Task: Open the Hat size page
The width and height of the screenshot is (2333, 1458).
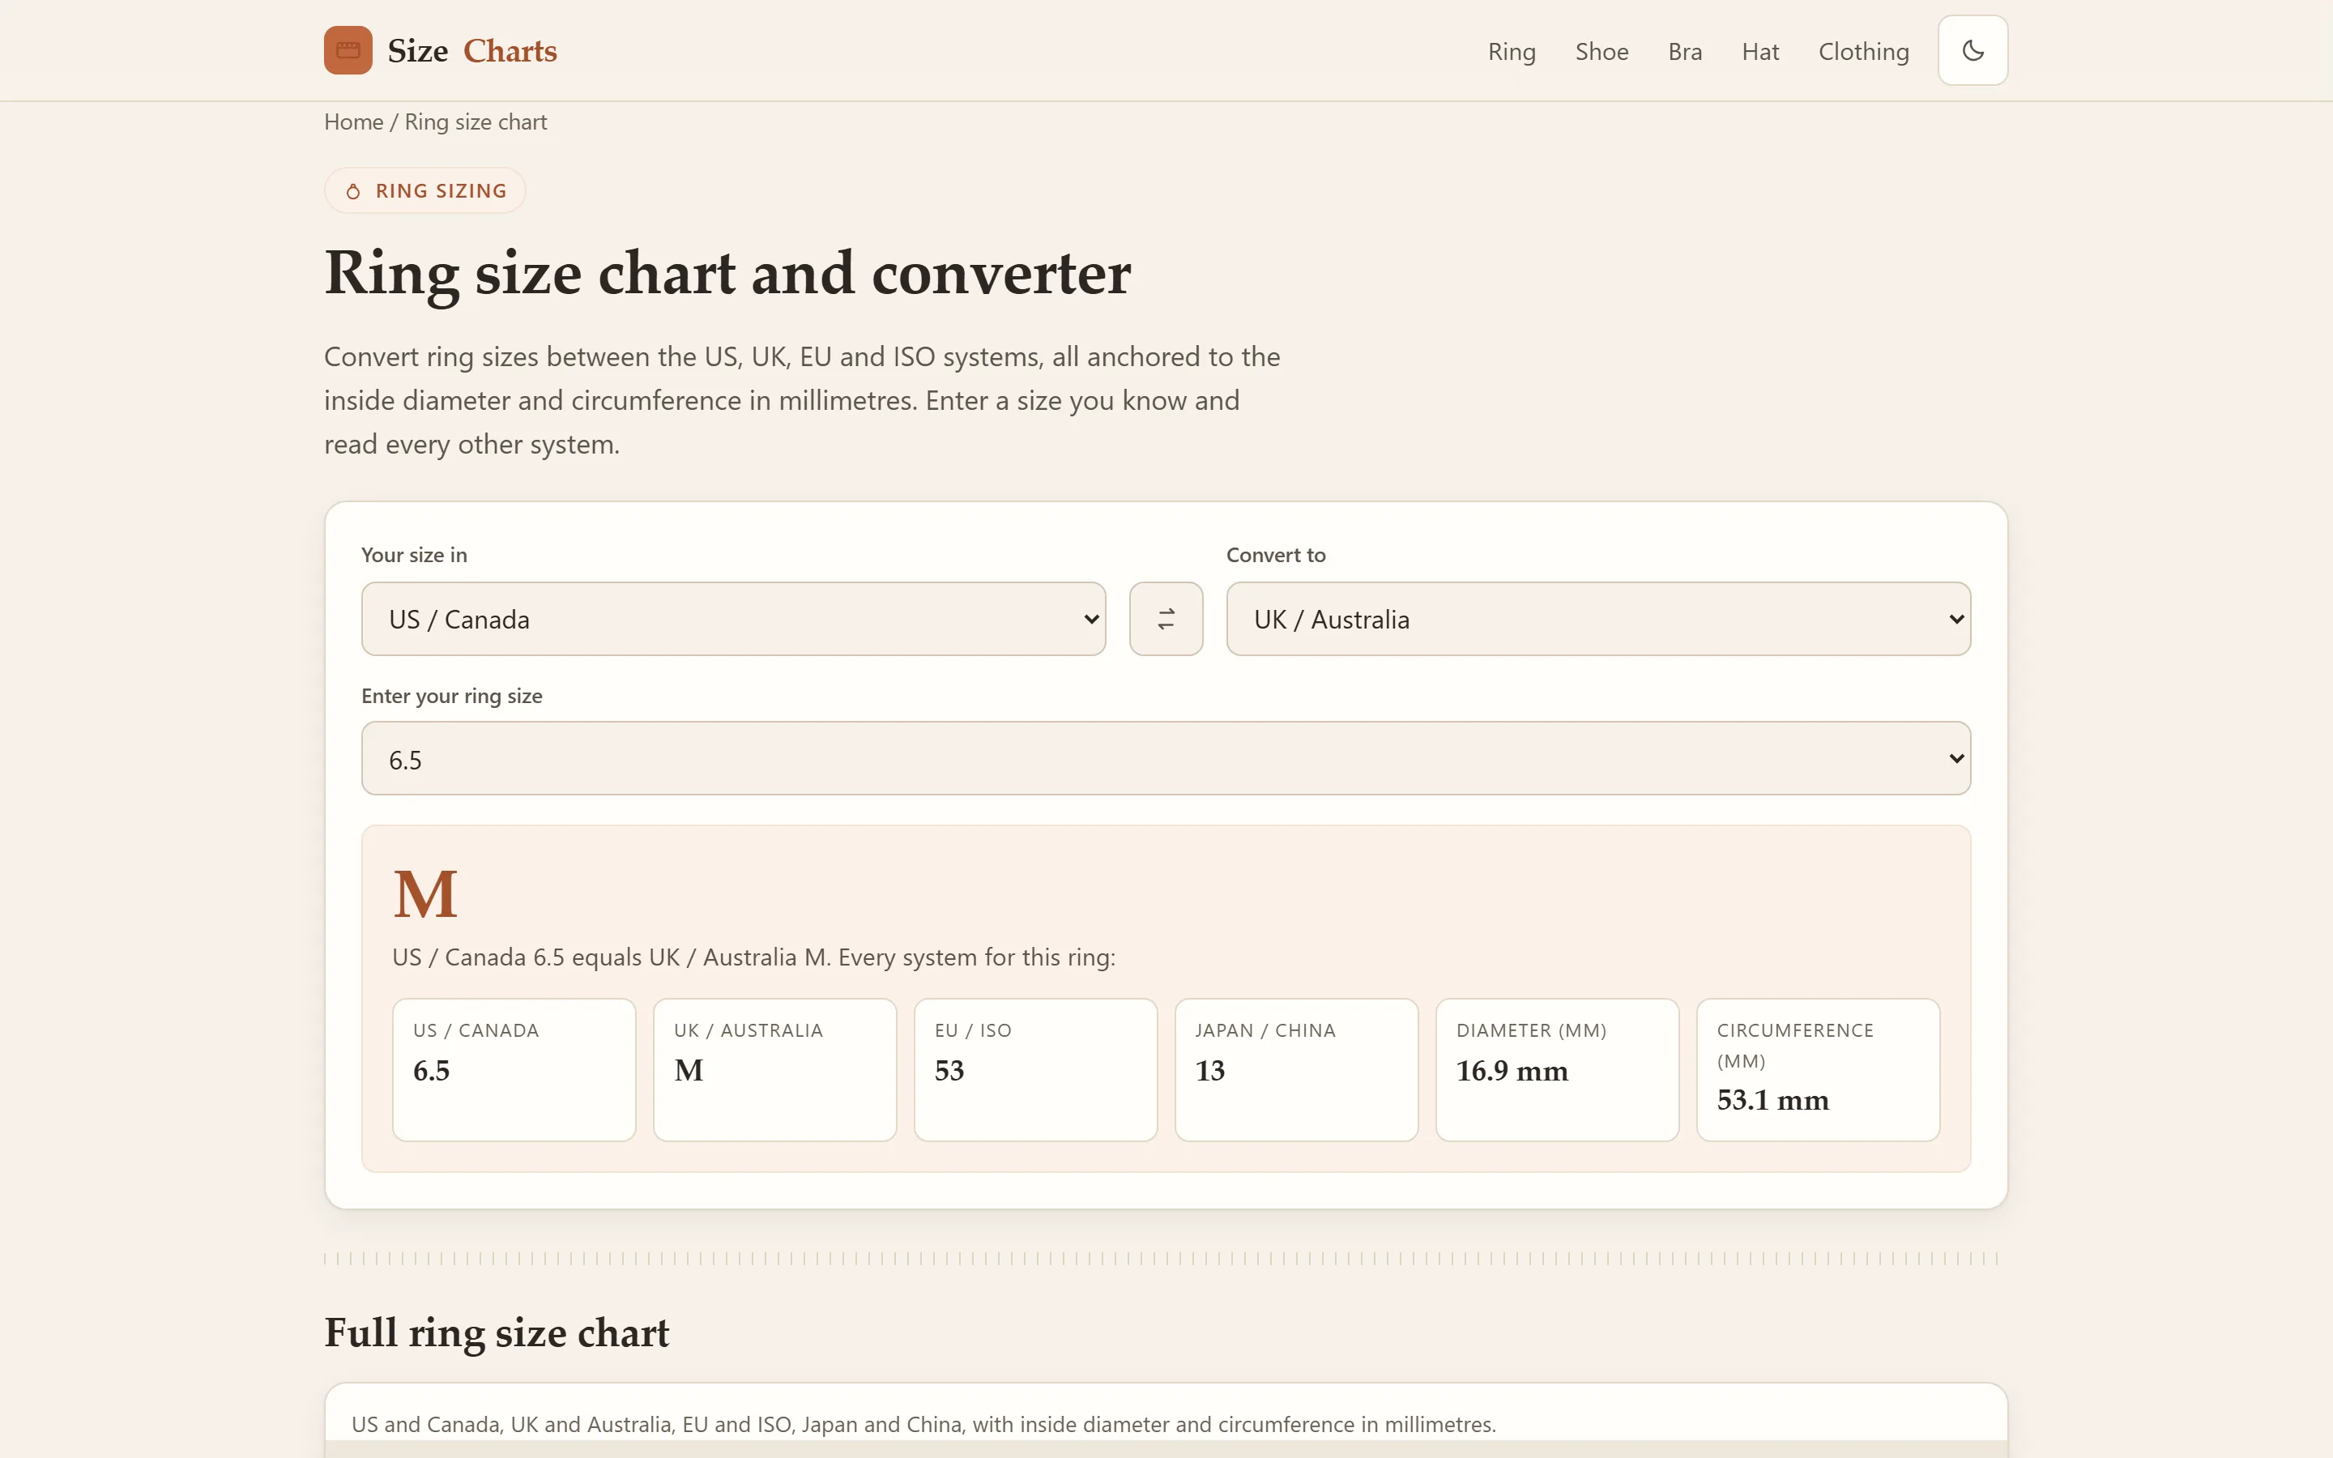Action: [x=1759, y=51]
